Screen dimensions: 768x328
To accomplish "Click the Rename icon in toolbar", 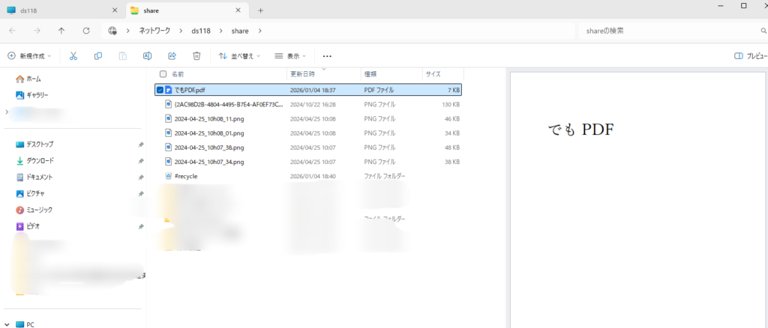I will point(147,56).
